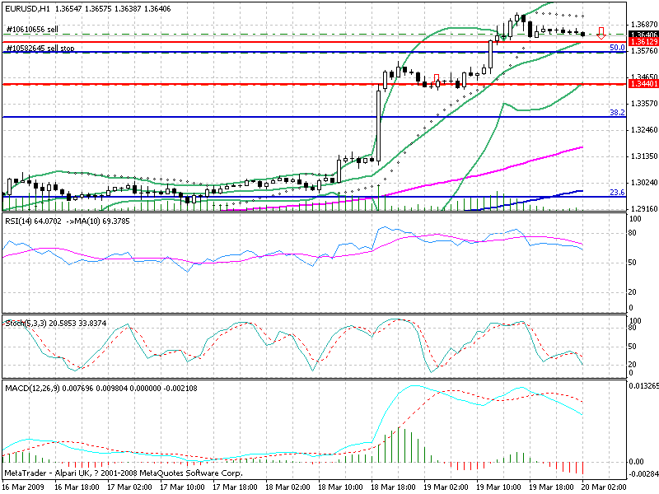Image resolution: width=659 pixels, height=494 pixels.
Task: Click the 50 level on the Stoch scale
Action: (633, 347)
